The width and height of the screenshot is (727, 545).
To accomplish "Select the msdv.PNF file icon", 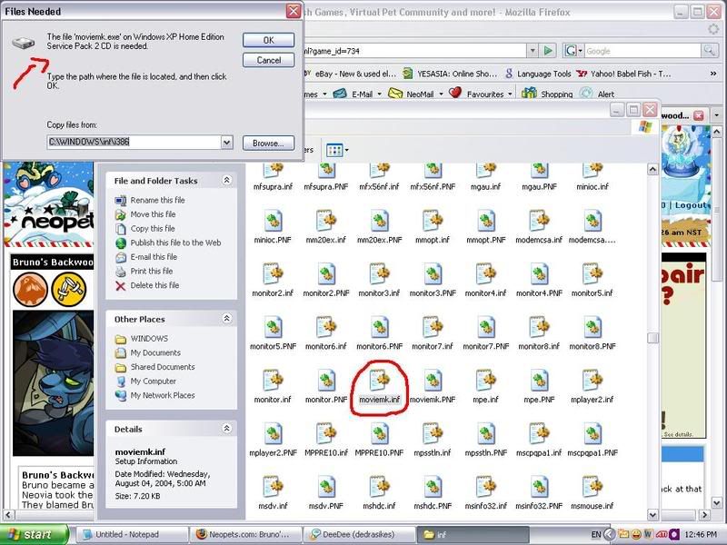I will (326, 487).
